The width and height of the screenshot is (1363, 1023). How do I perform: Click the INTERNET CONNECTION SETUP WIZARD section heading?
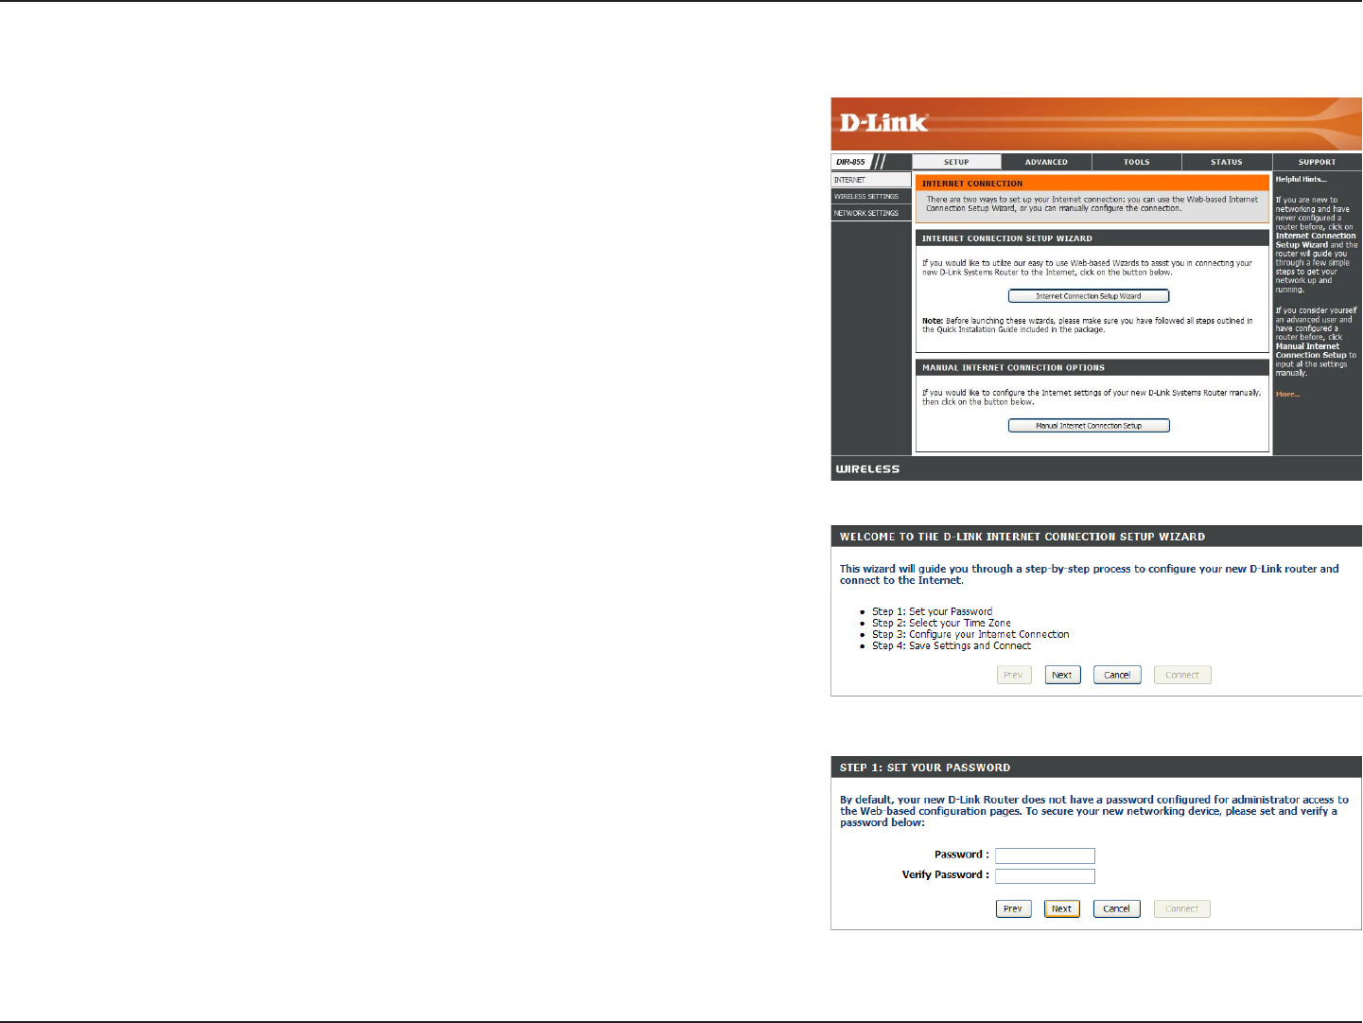(x=1007, y=238)
